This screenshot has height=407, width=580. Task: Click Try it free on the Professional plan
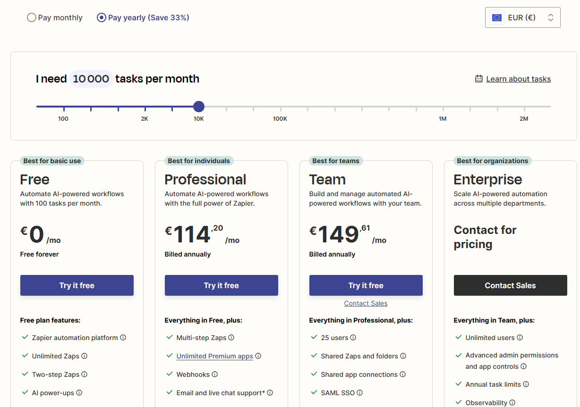pyautogui.click(x=221, y=285)
